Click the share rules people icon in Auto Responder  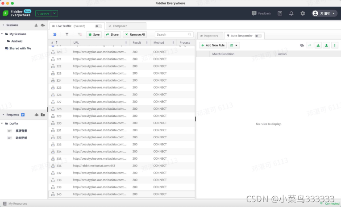pyautogui.click(x=302, y=45)
